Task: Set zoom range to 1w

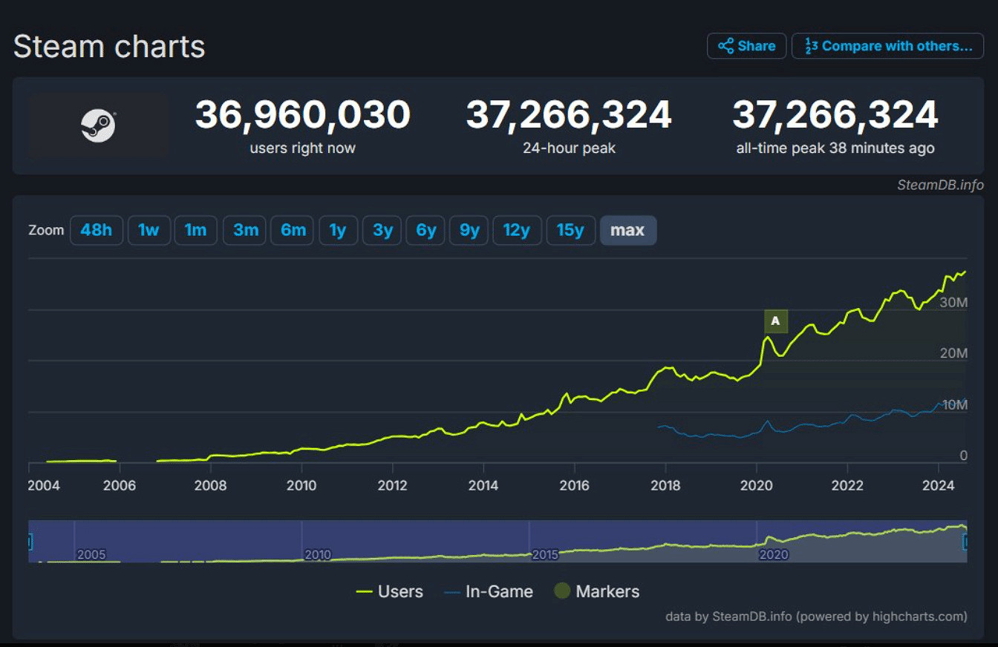Action: click(x=149, y=230)
